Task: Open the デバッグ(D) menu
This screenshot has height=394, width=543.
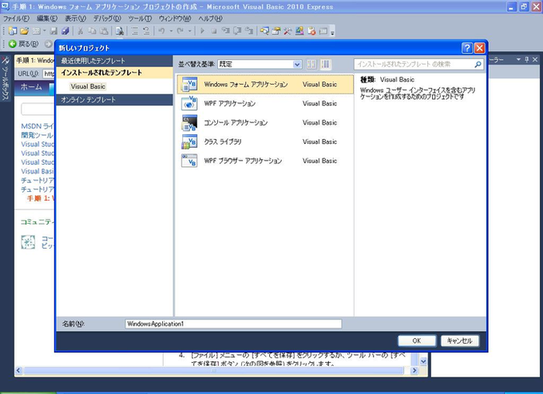Action: click(107, 18)
